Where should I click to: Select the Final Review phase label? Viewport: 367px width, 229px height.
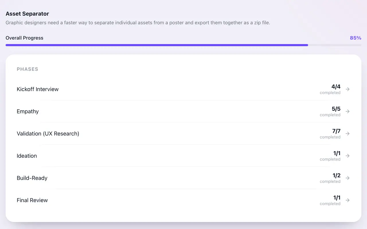coord(32,200)
